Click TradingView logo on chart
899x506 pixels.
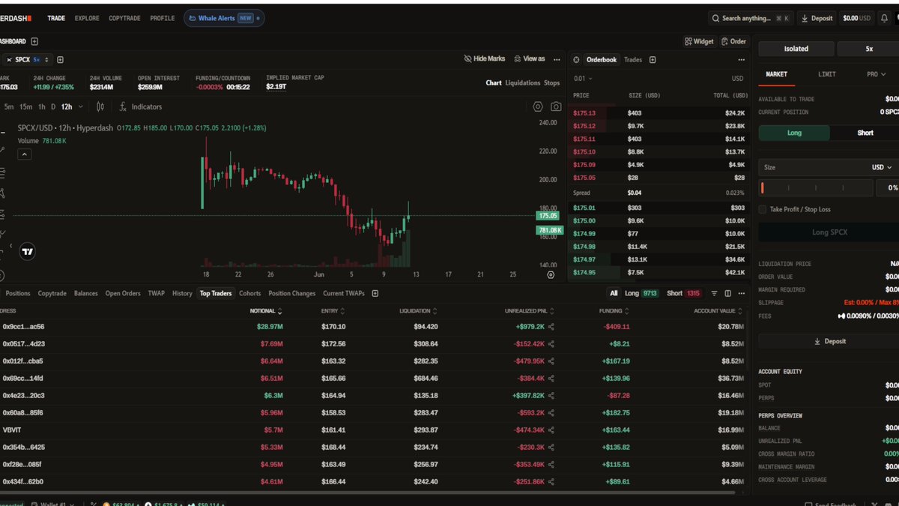tap(28, 252)
